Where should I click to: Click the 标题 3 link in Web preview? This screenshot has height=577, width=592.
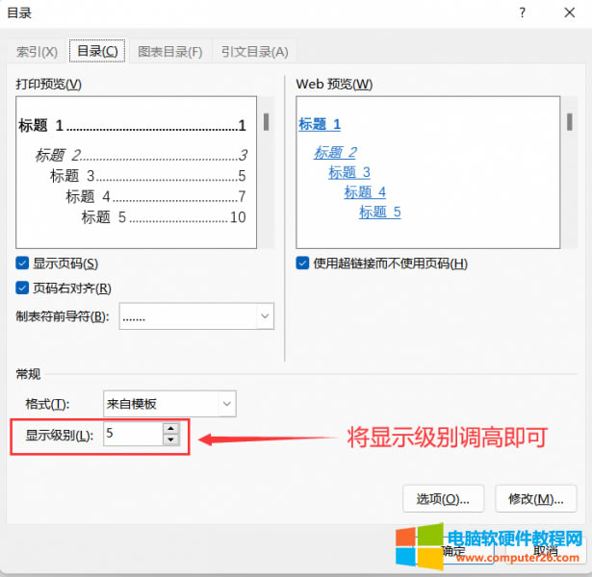coord(348,173)
